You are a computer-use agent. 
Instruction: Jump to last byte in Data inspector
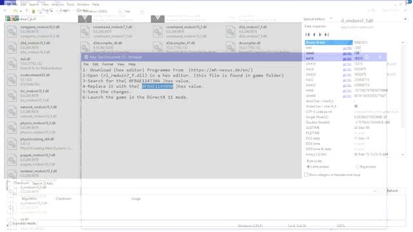pos(327,34)
